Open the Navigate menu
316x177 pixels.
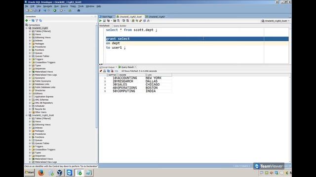tap(47, 6)
